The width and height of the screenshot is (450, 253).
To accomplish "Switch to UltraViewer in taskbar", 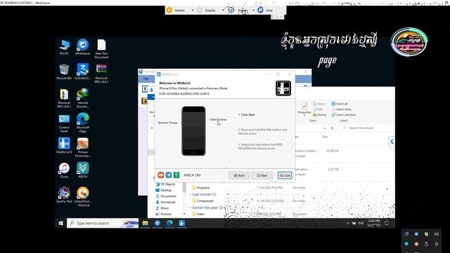I will 157,223.
